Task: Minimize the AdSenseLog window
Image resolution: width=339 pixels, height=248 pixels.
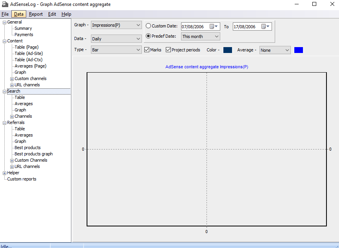Action: coord(297,4)
